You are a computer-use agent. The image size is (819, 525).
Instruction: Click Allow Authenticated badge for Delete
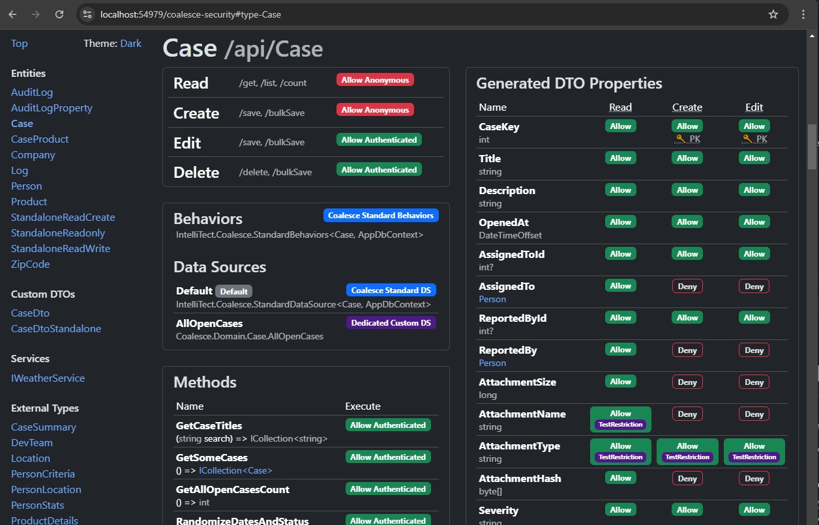[379, 170]
